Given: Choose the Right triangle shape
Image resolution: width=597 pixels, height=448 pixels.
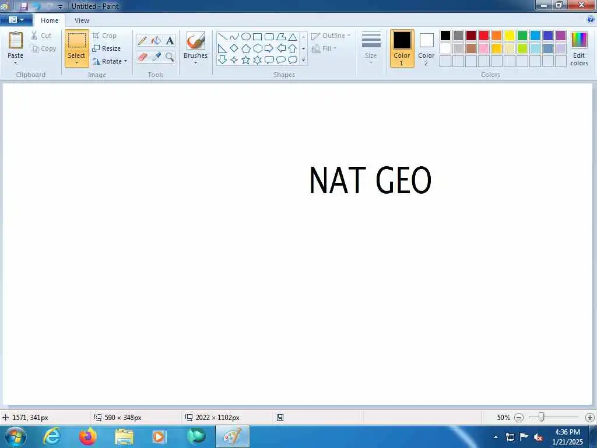Looking at the screenshot, I should (x=223, y=48).
